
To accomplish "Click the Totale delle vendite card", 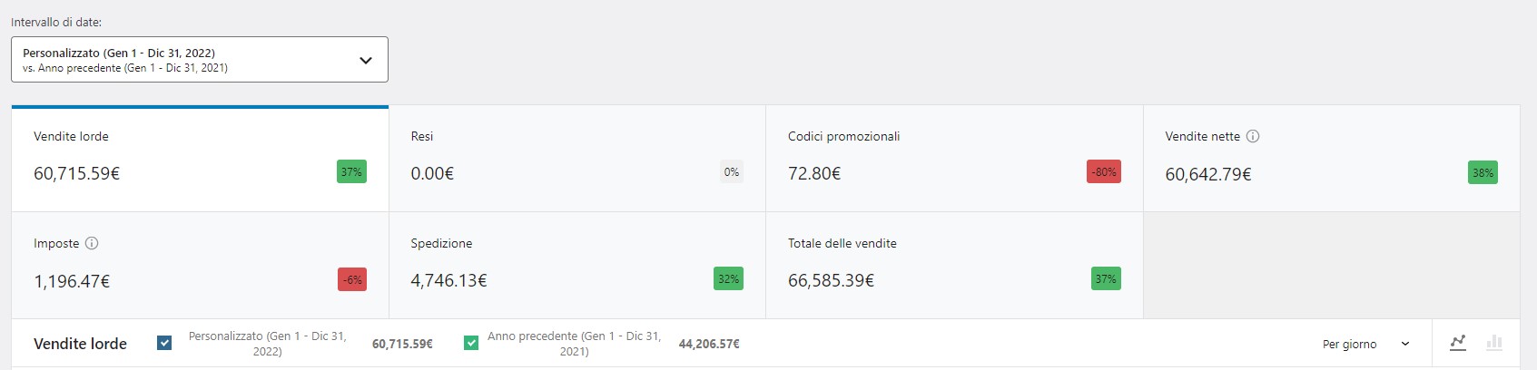I will click(x=953, y=265).
